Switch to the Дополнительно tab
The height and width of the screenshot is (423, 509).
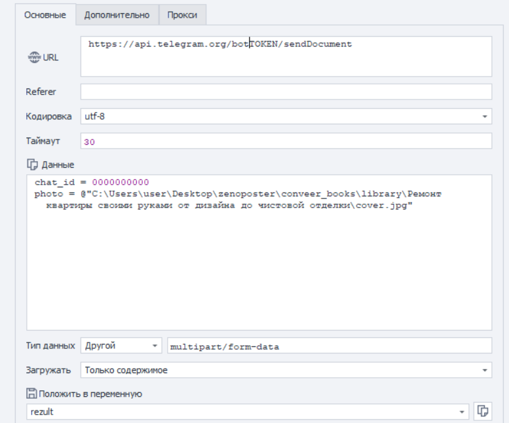pos(117,14)
